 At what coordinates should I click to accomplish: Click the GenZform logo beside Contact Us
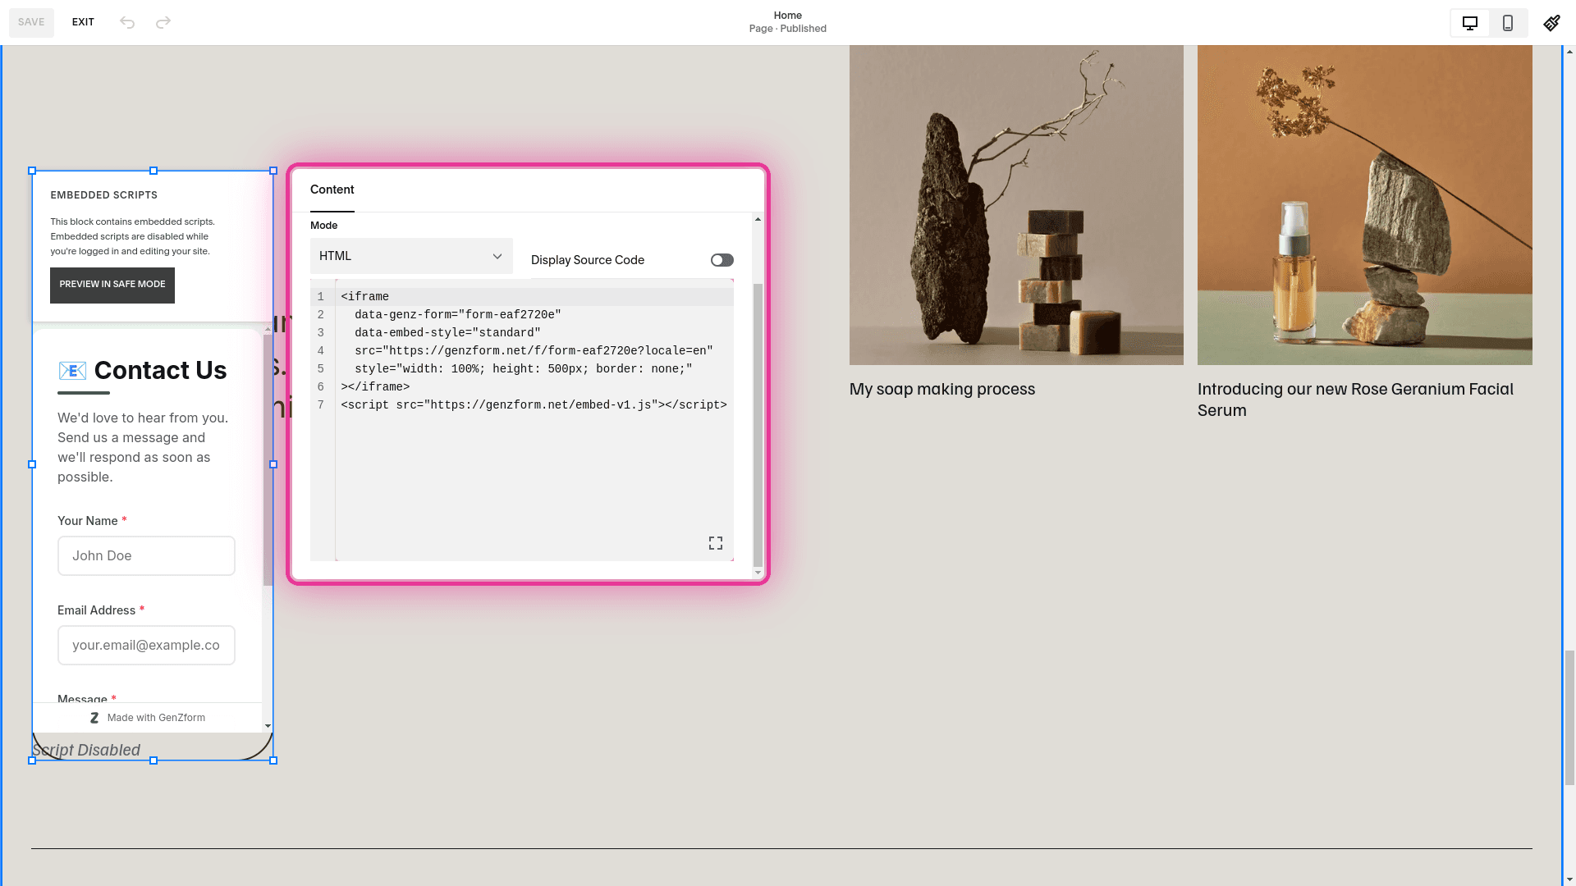tap(73, 371)
